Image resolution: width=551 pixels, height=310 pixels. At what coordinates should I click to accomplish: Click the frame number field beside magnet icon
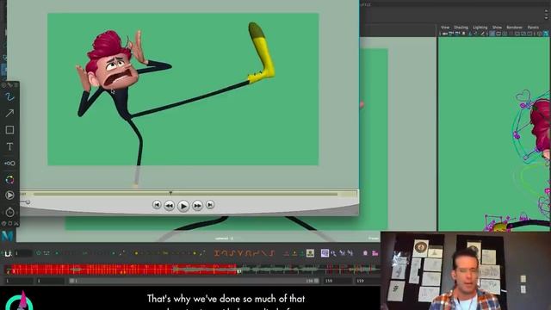coord(23,253)
